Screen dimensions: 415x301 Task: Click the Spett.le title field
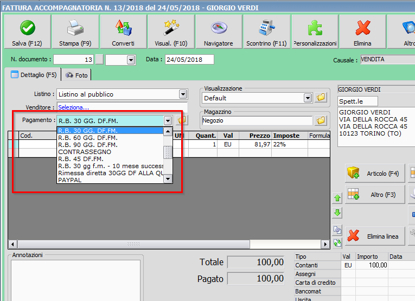pyautogui.click(x=358, y=101)
